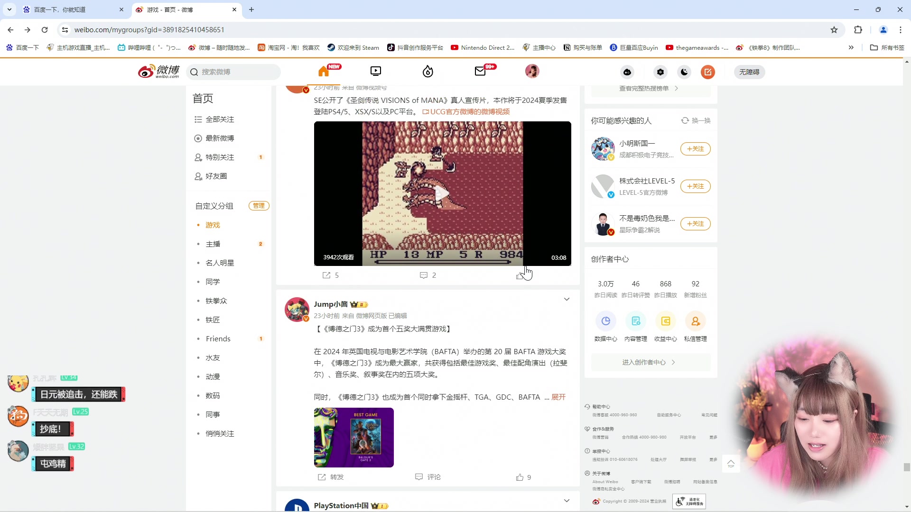Viewport: 911px width, 512px height.
Task: Click 管理 to manage custom groups
Action: click(x=259, y=206)
